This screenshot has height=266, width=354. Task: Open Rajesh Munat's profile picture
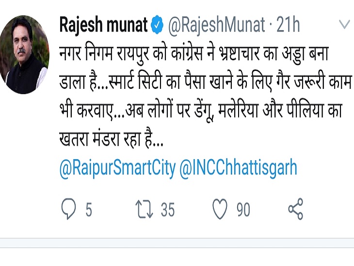point(24,54)
